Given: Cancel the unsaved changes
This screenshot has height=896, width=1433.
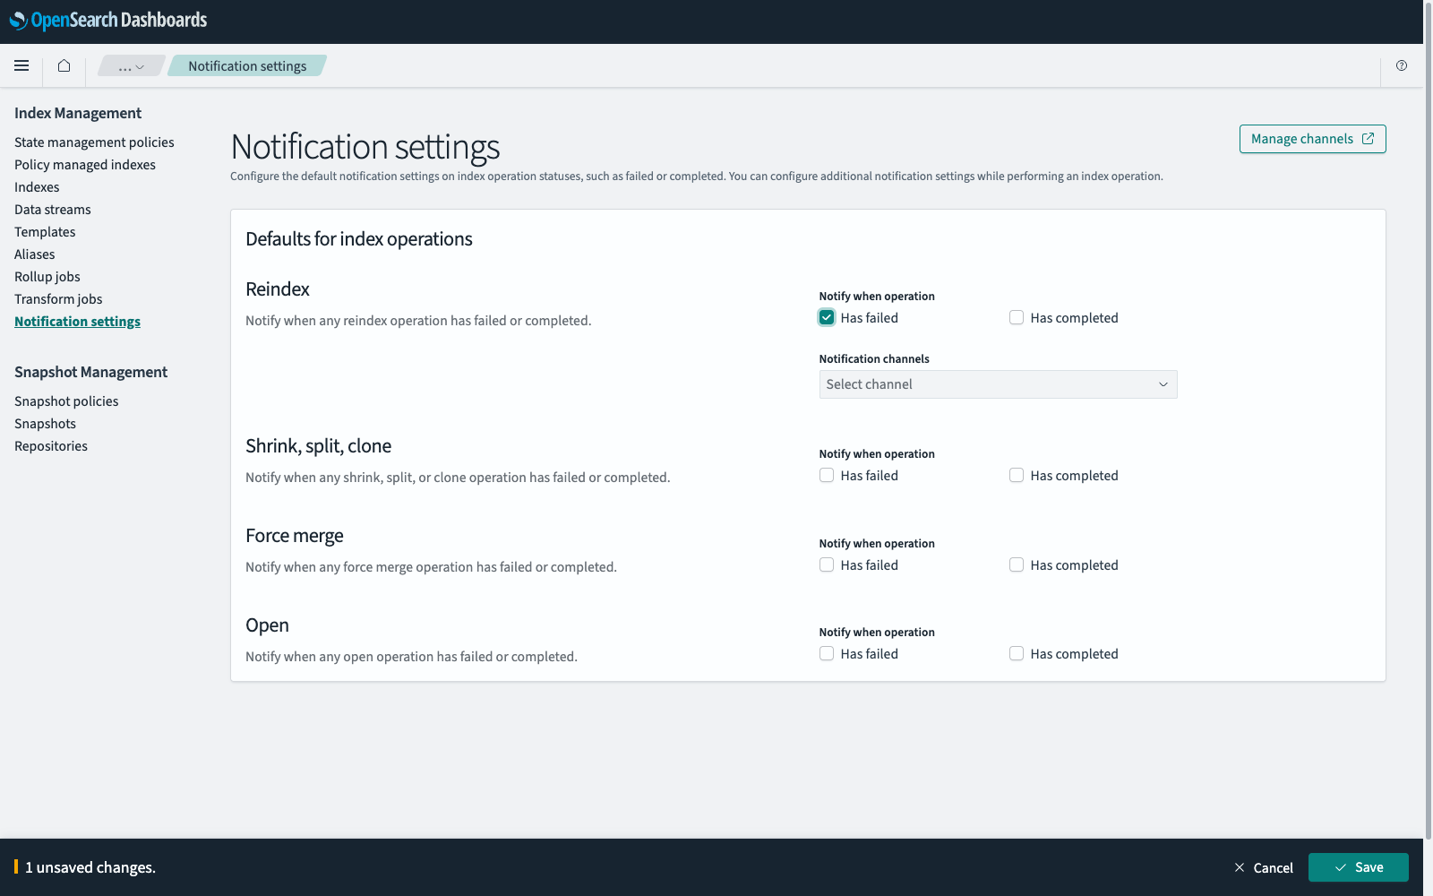Looking at the screenshot, I should pyautogui.click(x=1264, y=867).
